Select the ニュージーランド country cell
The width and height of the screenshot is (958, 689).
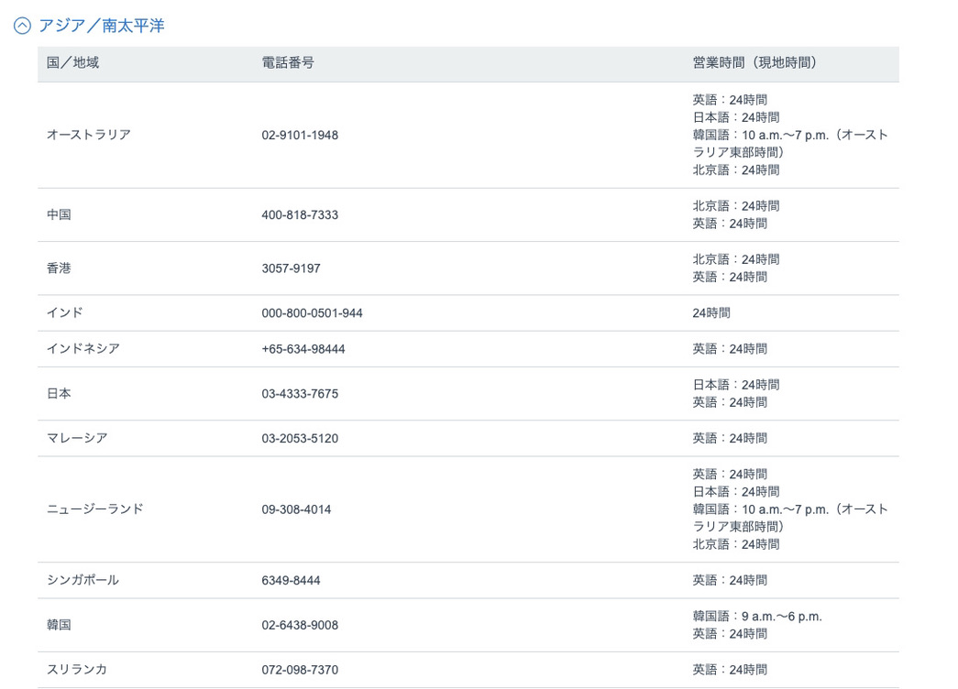(x=94, y=509)
